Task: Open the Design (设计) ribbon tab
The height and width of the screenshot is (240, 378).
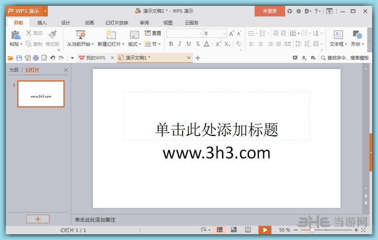Action: (x=65, y=23)
